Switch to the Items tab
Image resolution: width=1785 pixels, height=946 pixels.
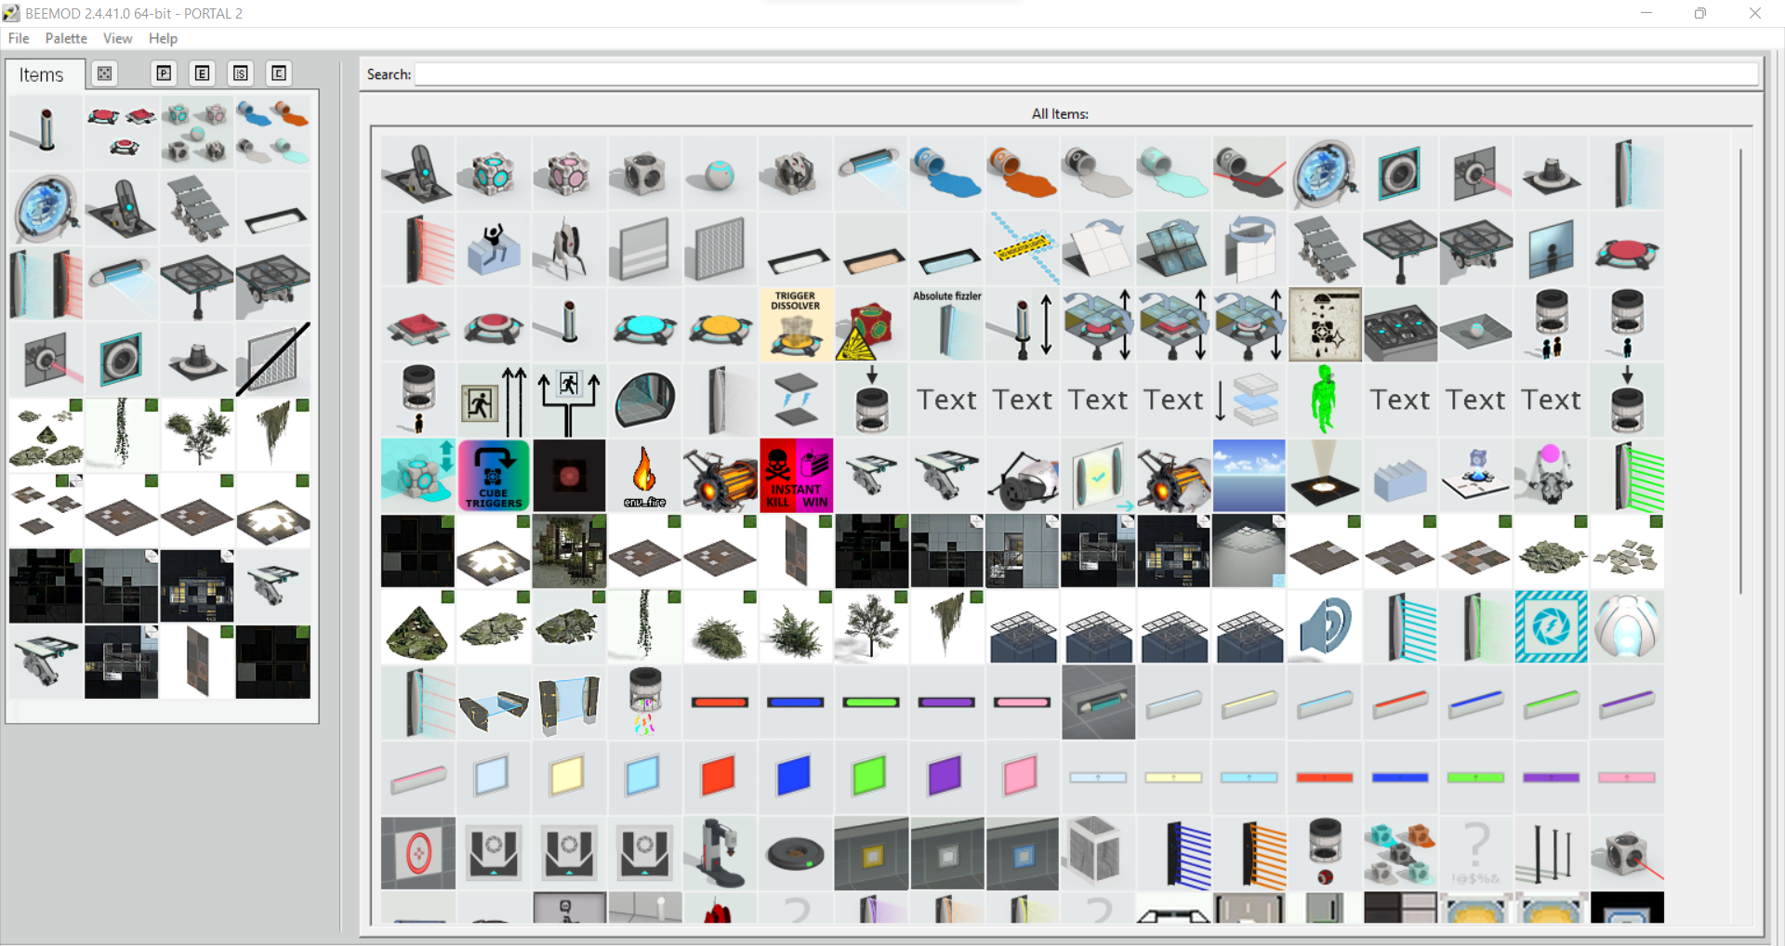pos(42,74)
